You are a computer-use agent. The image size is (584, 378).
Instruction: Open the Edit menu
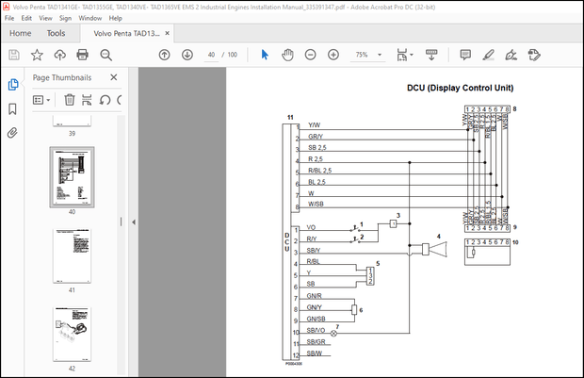click(x=26, y=18)
